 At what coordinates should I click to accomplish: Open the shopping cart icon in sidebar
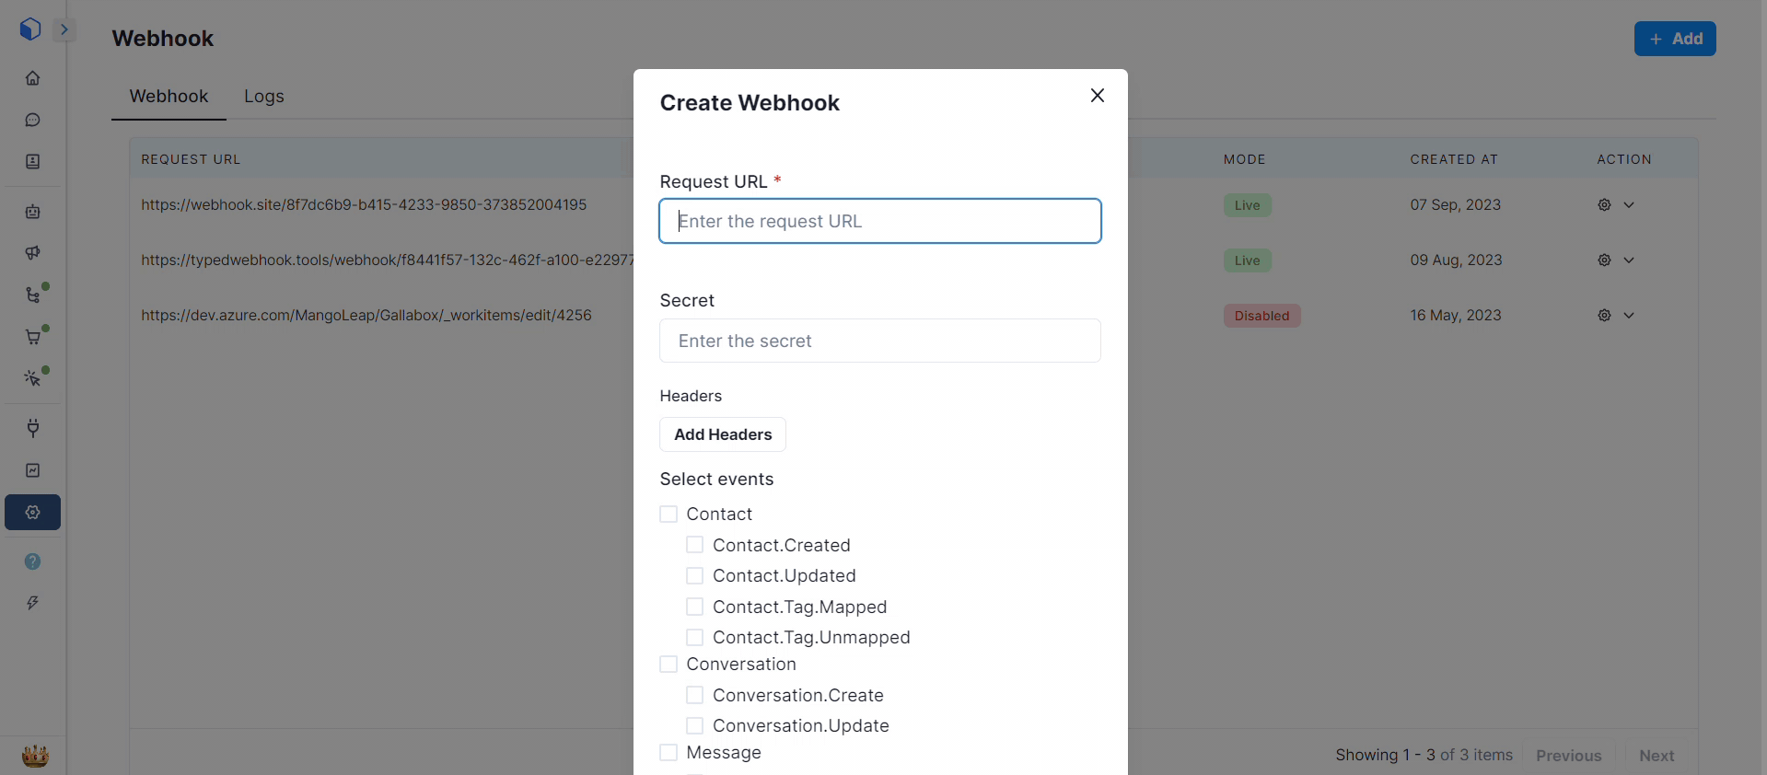click(x=32, y=337)
